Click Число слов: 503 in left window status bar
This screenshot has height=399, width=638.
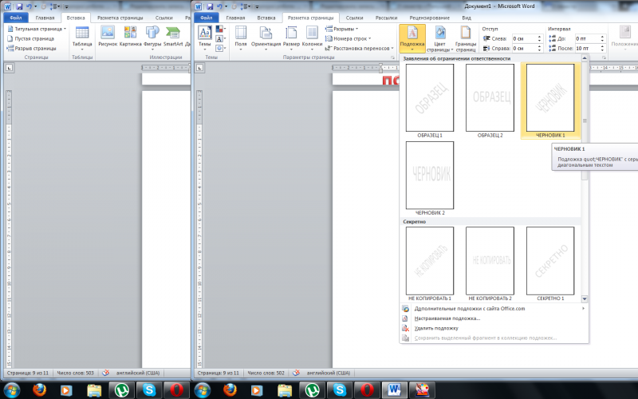click(x=75, y=373)
